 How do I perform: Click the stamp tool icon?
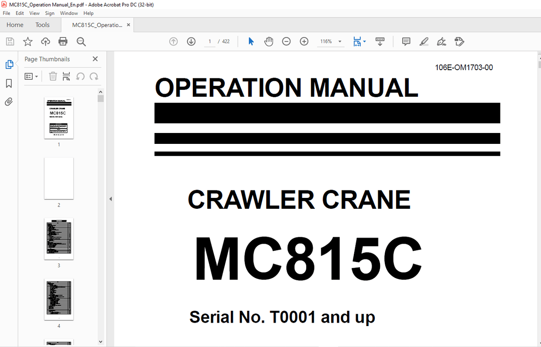459,41
